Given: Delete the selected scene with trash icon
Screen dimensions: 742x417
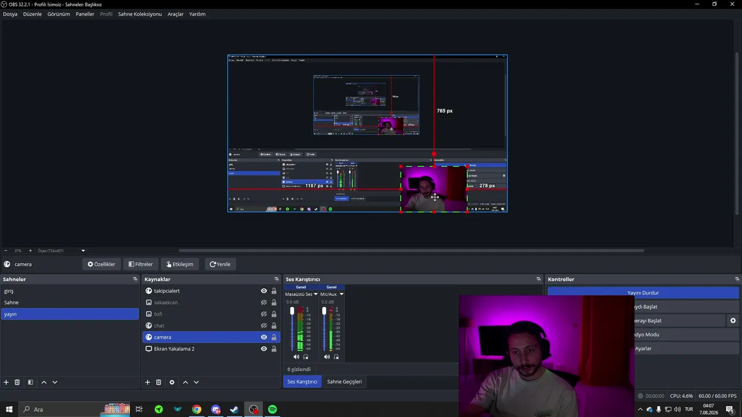Looking at the screenshot, I should pyautogui.click(x=17, y=382).
